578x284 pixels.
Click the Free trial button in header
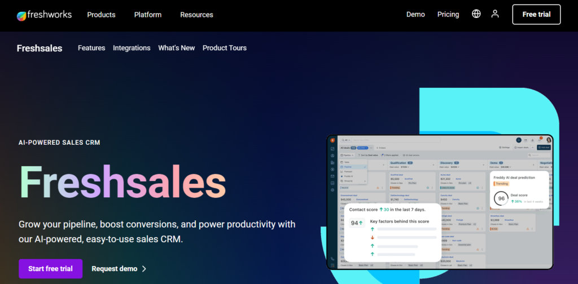pyautogui.click(x=536, y=14)
